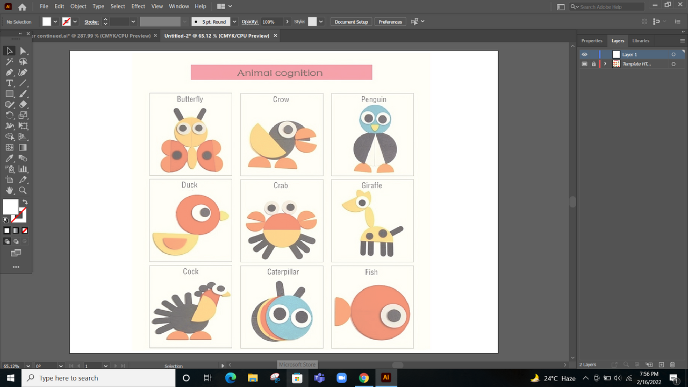The height and width of the screenshot is (387, 688).
Task: Pick the Shaper tool
Action: (x=10, y=104)
